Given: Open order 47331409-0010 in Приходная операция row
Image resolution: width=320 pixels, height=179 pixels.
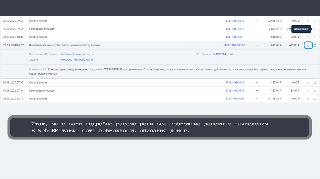Looking at the screenshot, I should tap(234, 91).
